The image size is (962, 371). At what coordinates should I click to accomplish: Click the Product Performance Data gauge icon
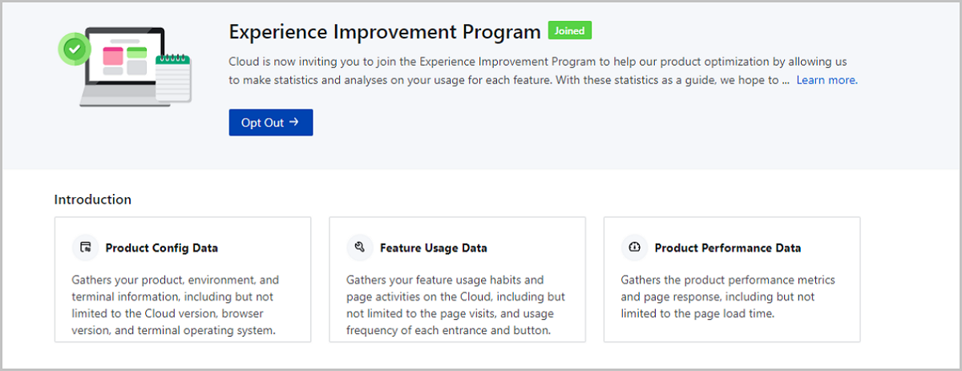[634, 248]
